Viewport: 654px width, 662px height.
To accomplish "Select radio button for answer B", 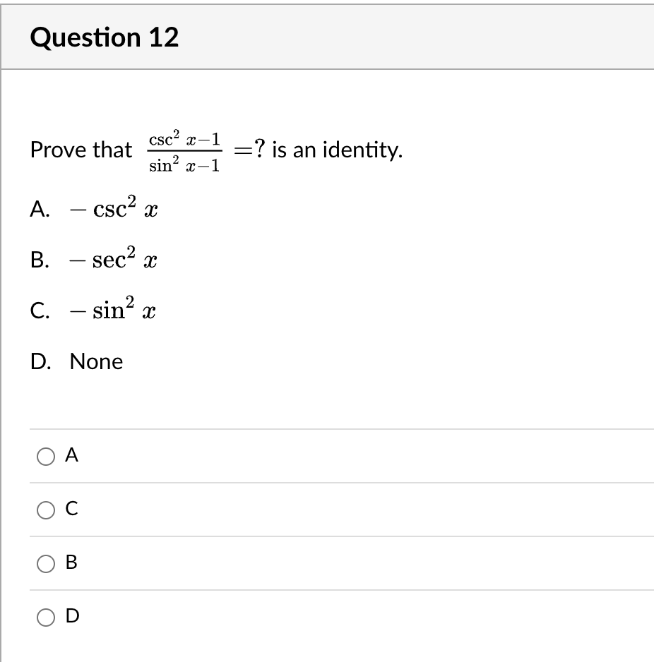I will tap(45, 563).
